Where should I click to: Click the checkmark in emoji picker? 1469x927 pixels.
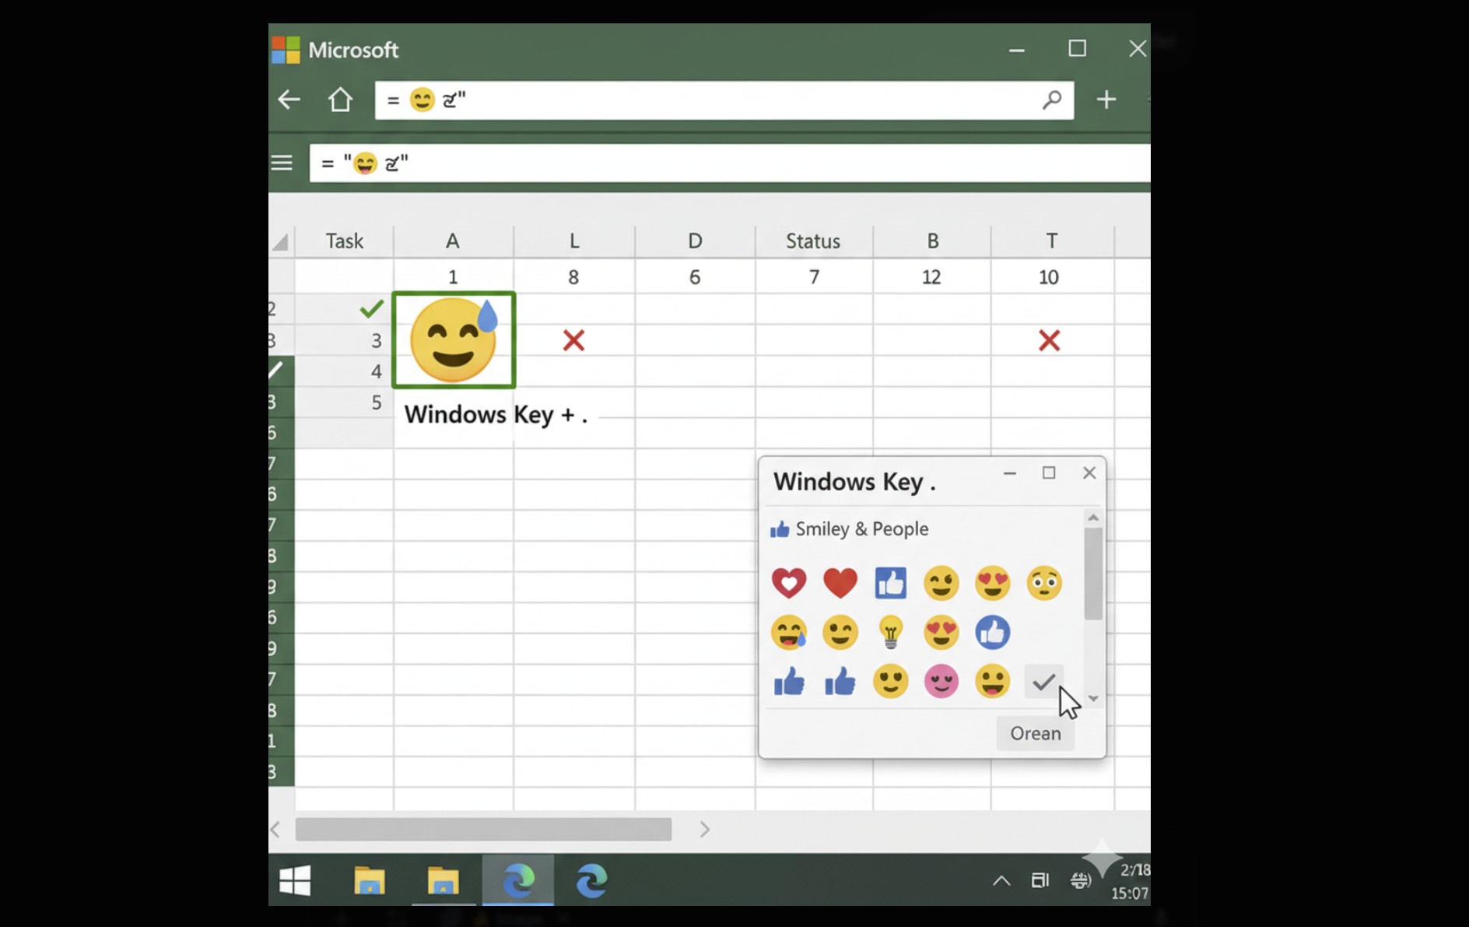[1043, 682]
